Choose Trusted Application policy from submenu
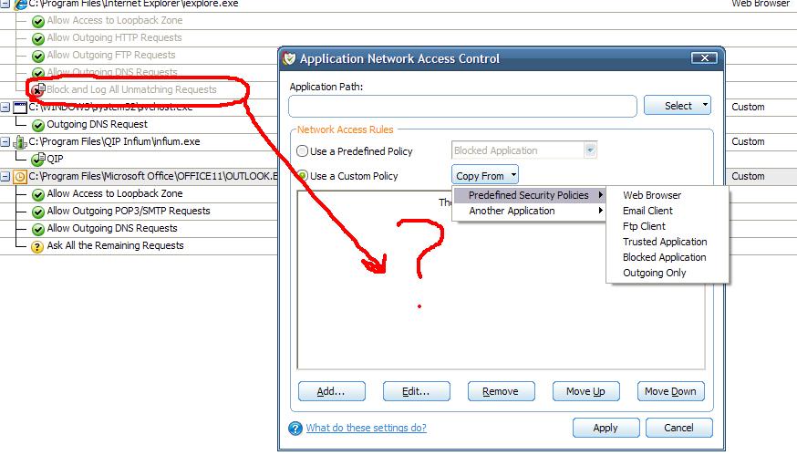This screenshot has width=797, height=476. (x=665, y=242)
